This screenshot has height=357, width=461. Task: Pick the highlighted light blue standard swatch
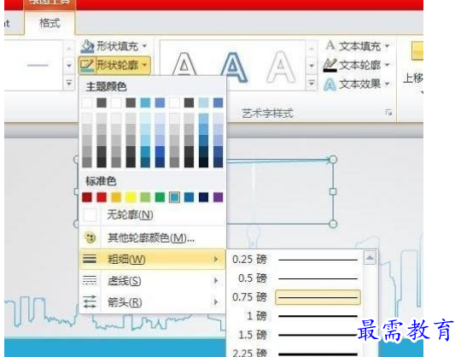pyautogui.click(x=174, y=197)
